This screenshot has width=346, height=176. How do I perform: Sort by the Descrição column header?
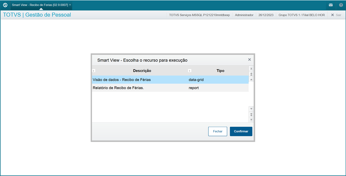pos(142,71)
